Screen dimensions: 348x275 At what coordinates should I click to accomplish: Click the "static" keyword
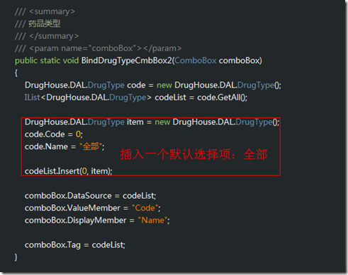click(x=50, y=61)
